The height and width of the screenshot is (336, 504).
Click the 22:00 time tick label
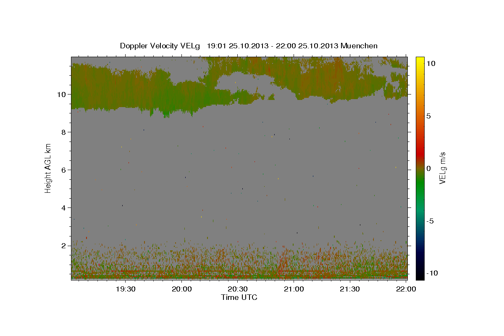pyautogui.click(x=406, y=289)
